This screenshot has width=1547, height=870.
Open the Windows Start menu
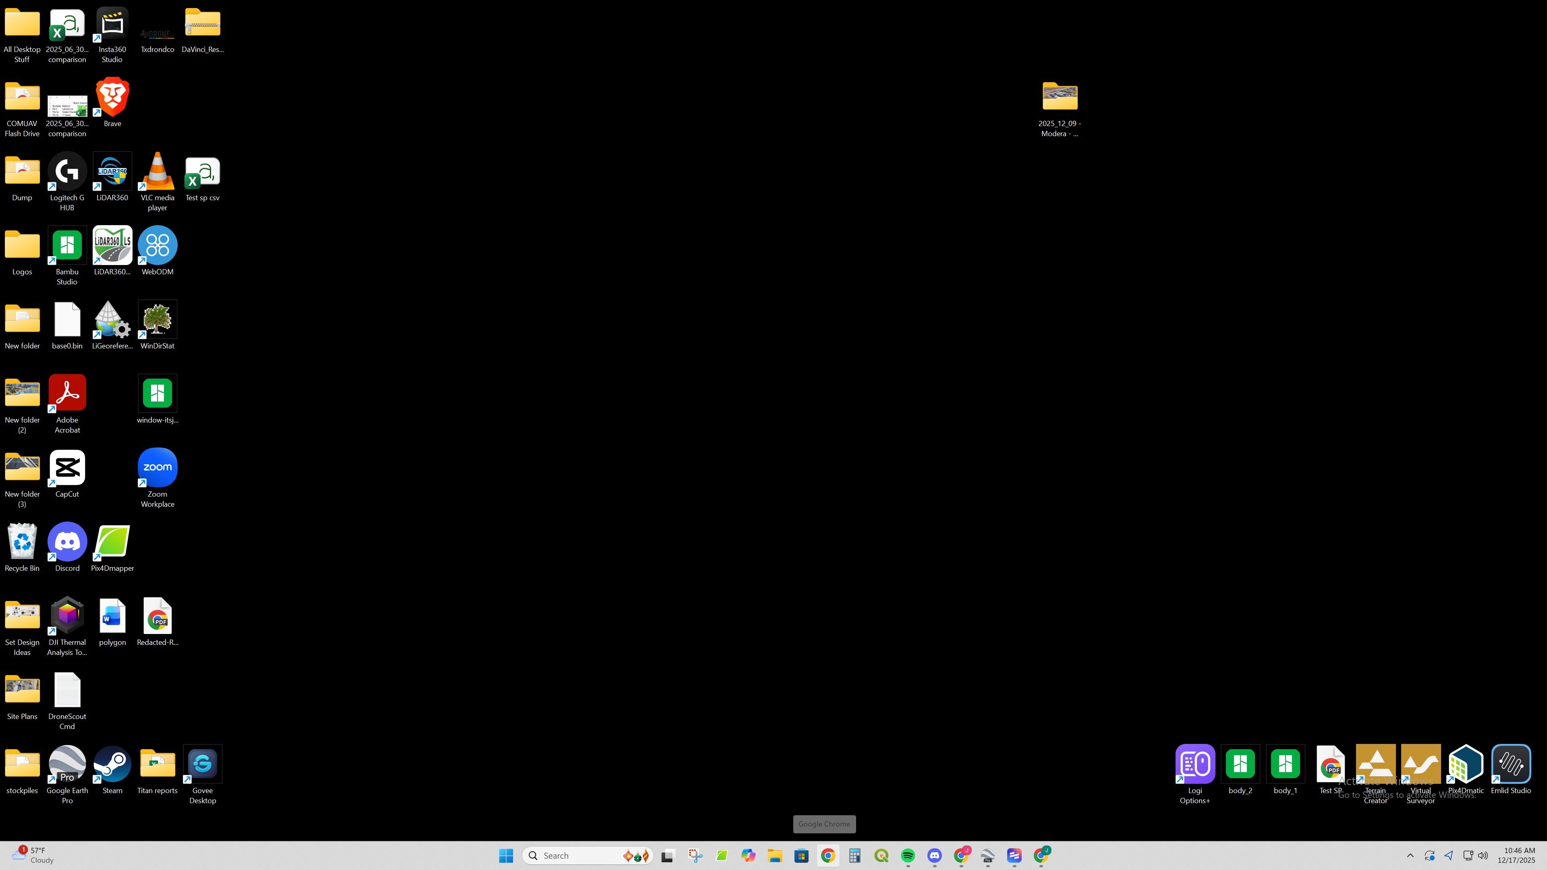tap(506, 855)
